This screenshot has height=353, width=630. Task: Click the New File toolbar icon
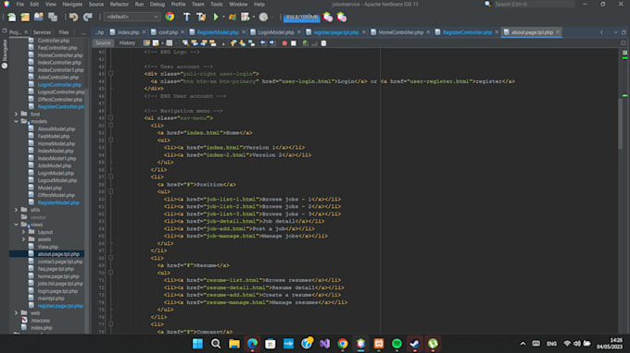[12, 17]
